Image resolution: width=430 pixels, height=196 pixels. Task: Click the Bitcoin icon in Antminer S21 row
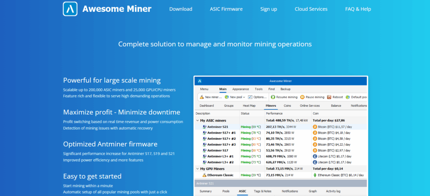pyautogui.click(x=315, y=126)
